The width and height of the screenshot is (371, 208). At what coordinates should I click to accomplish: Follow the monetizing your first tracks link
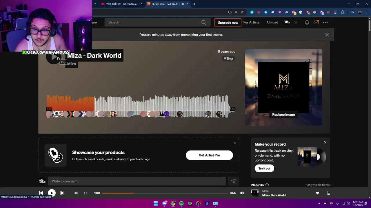click(x=201, y=35)
